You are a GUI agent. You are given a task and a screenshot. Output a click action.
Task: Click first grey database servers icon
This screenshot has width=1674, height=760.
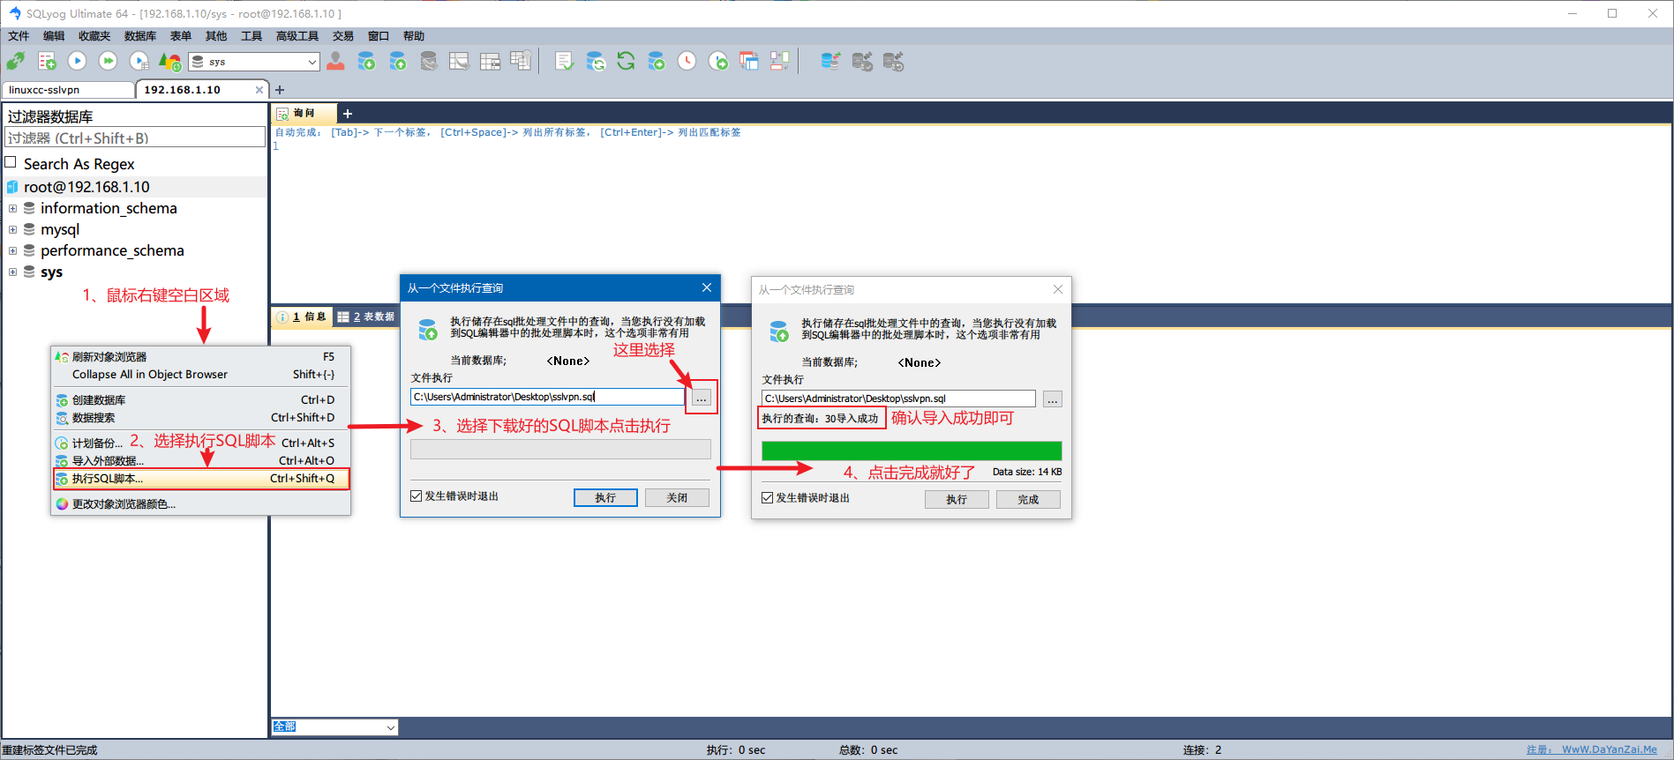click(x=862, y=61)
